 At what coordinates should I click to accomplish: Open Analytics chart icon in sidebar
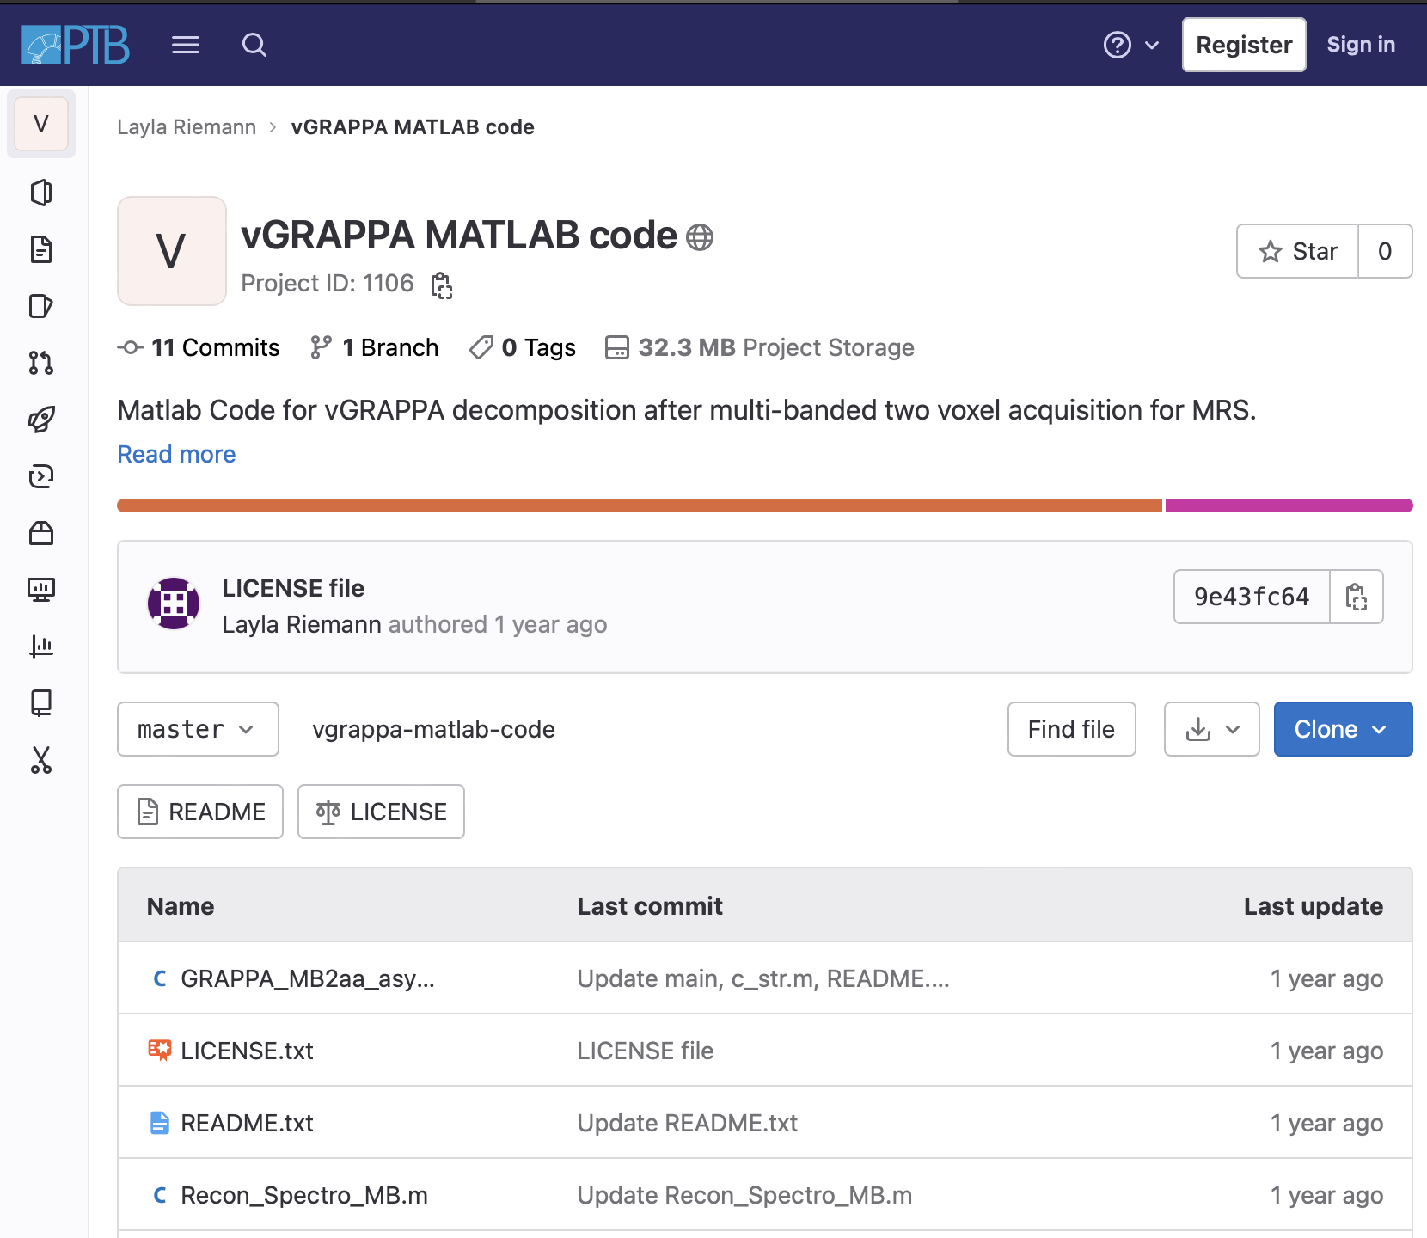tap(40, 647)
